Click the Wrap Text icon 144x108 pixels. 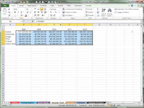[x=45, y=9]
